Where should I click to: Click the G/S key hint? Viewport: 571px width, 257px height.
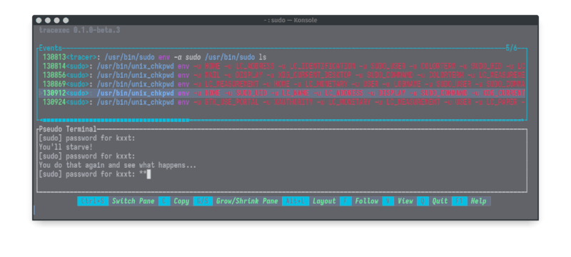[203, 201]
